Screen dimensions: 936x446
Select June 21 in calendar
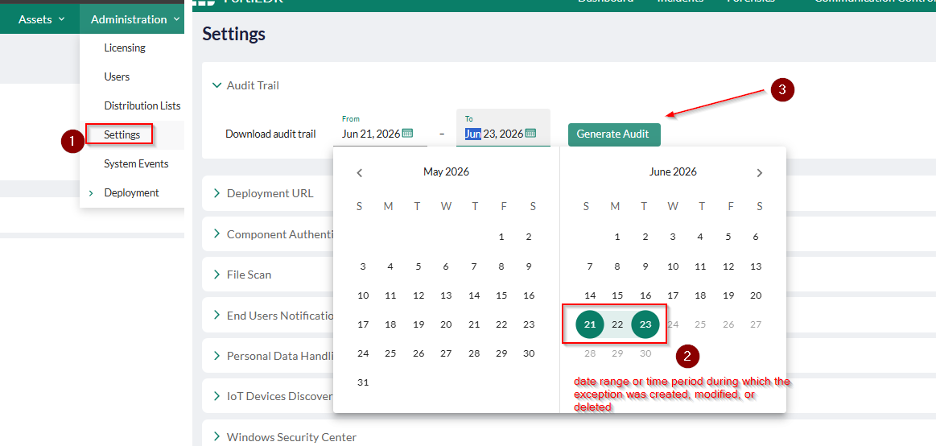click(590, 324)
